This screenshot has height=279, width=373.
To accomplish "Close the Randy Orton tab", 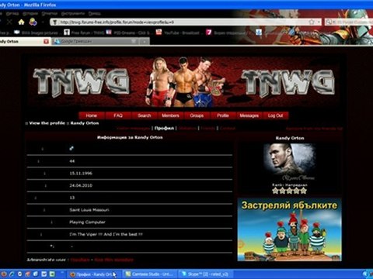I will [x=46, y=41].
